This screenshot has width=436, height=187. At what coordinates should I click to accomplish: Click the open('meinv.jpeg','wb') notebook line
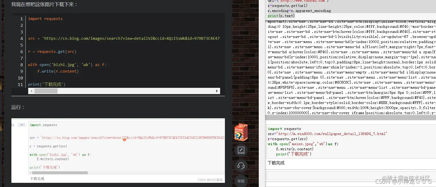click(x=303, y=144)
